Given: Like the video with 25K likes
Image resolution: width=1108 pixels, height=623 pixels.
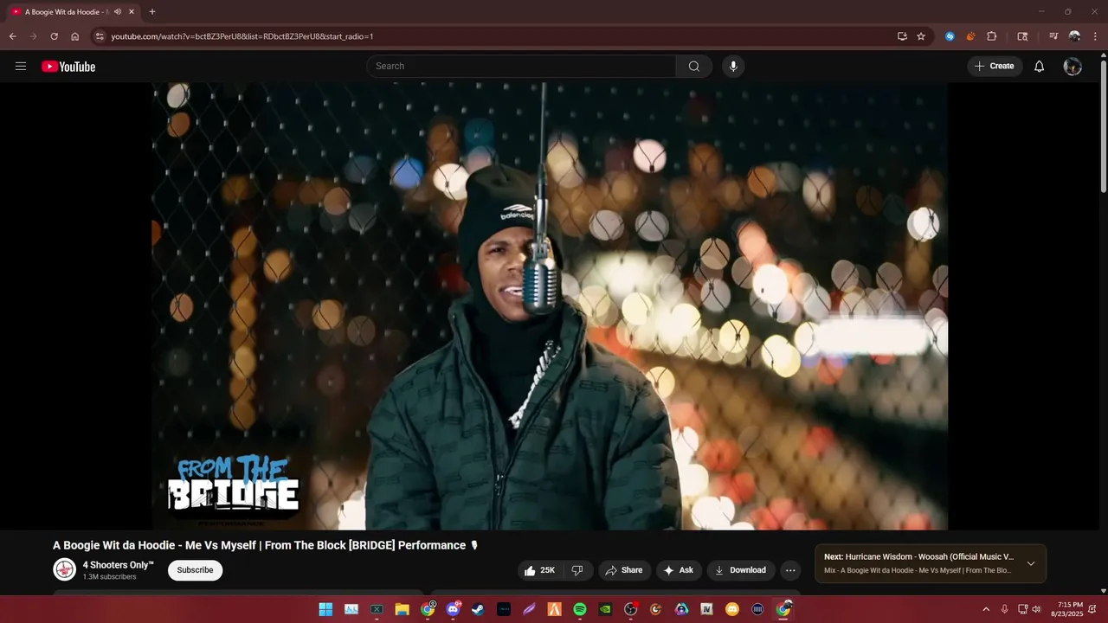Looking at the screenshot, I should (x=539, y=570).
